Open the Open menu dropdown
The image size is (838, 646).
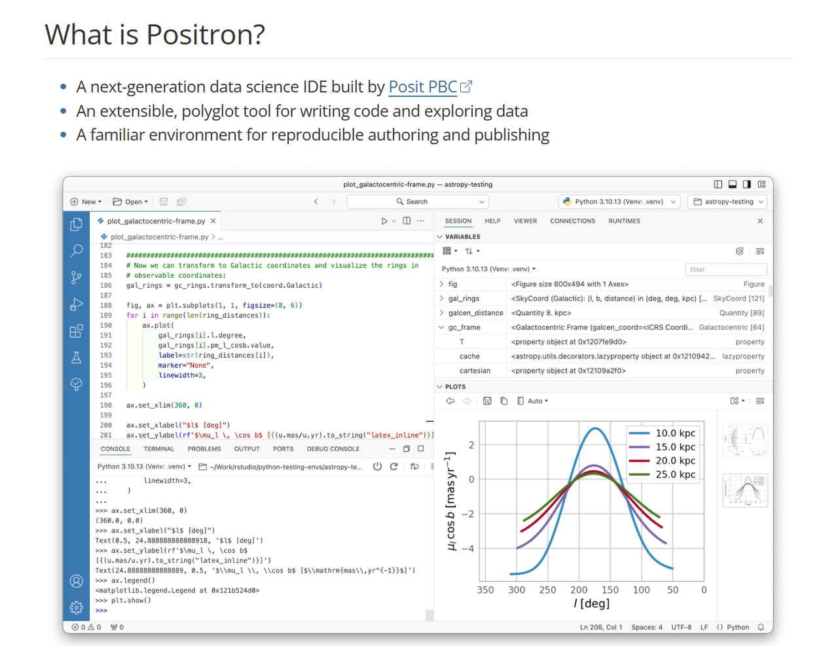(130, 202)
